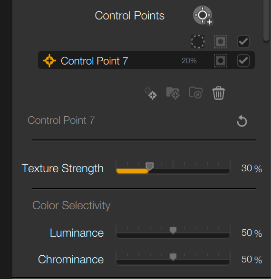Add a new control point
The width and height of the screenshot is (271, 279).
203,16
